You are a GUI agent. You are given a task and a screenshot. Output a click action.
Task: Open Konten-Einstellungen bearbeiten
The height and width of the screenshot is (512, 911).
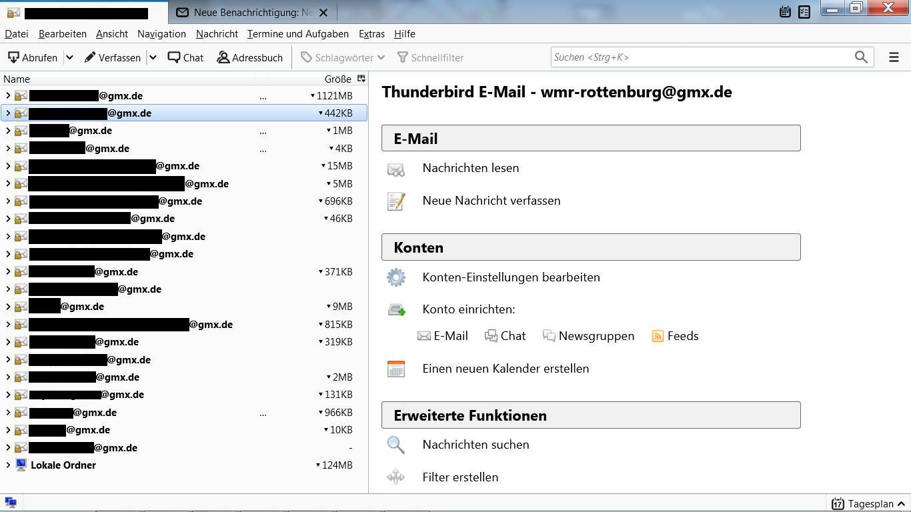click(x=511, y=277)
